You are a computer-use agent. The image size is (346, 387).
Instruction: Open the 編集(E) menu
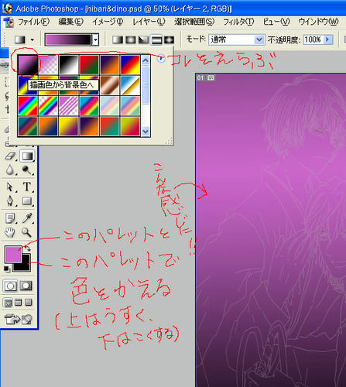coord(70,22)
